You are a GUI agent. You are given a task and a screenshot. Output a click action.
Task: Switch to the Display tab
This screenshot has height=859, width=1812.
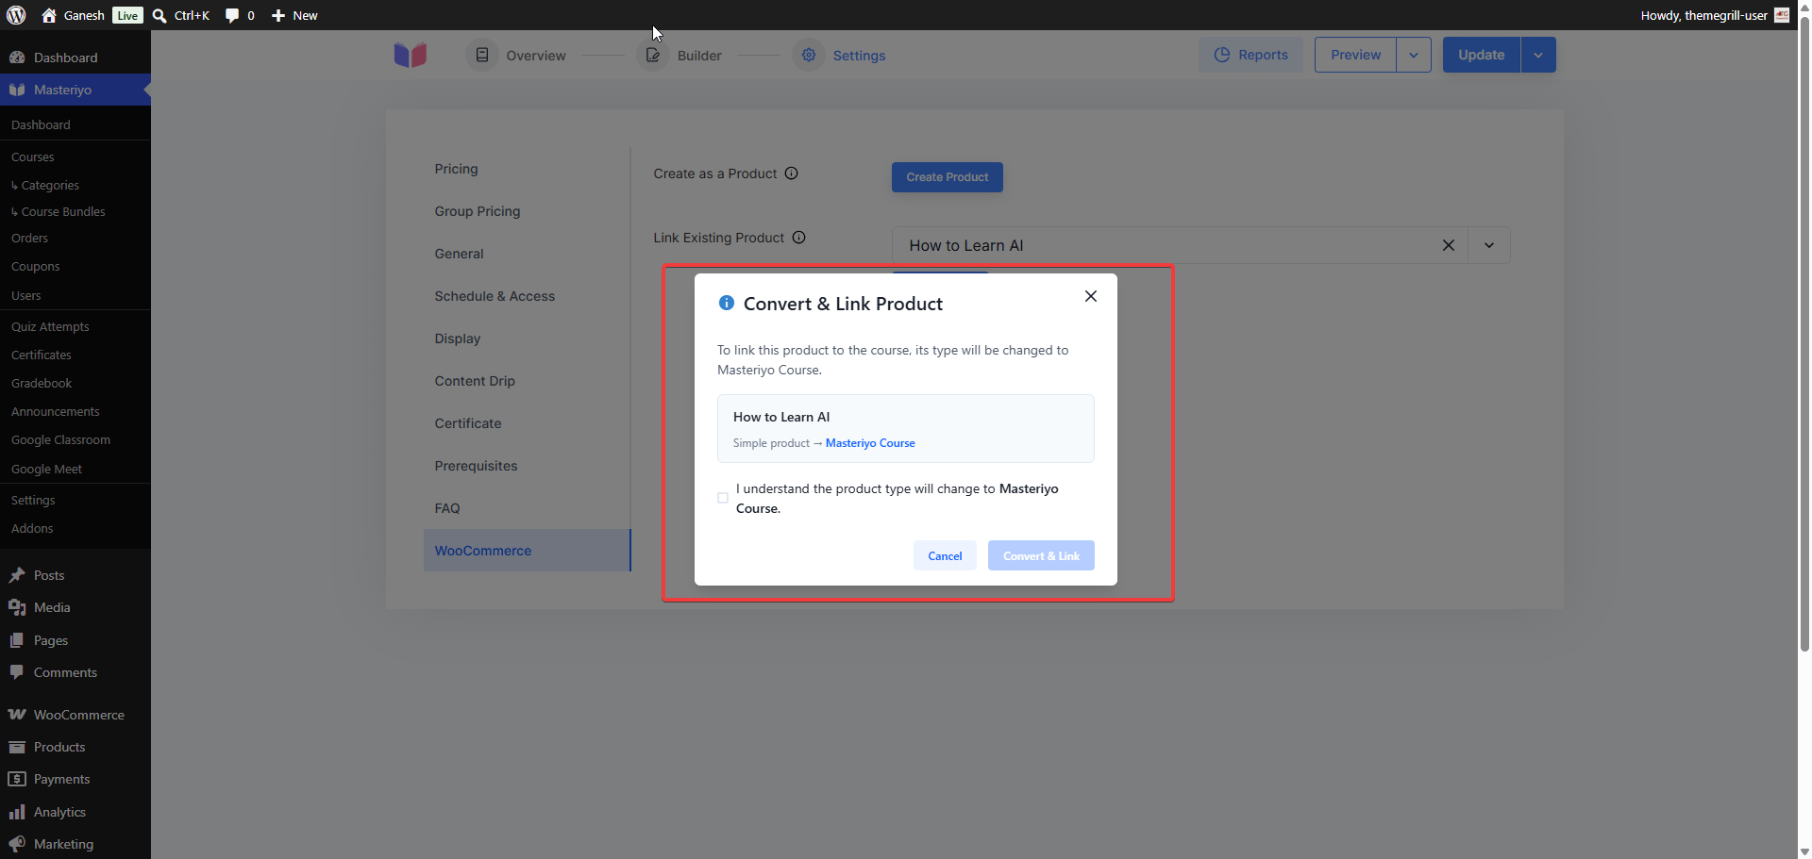coord(527,339)
